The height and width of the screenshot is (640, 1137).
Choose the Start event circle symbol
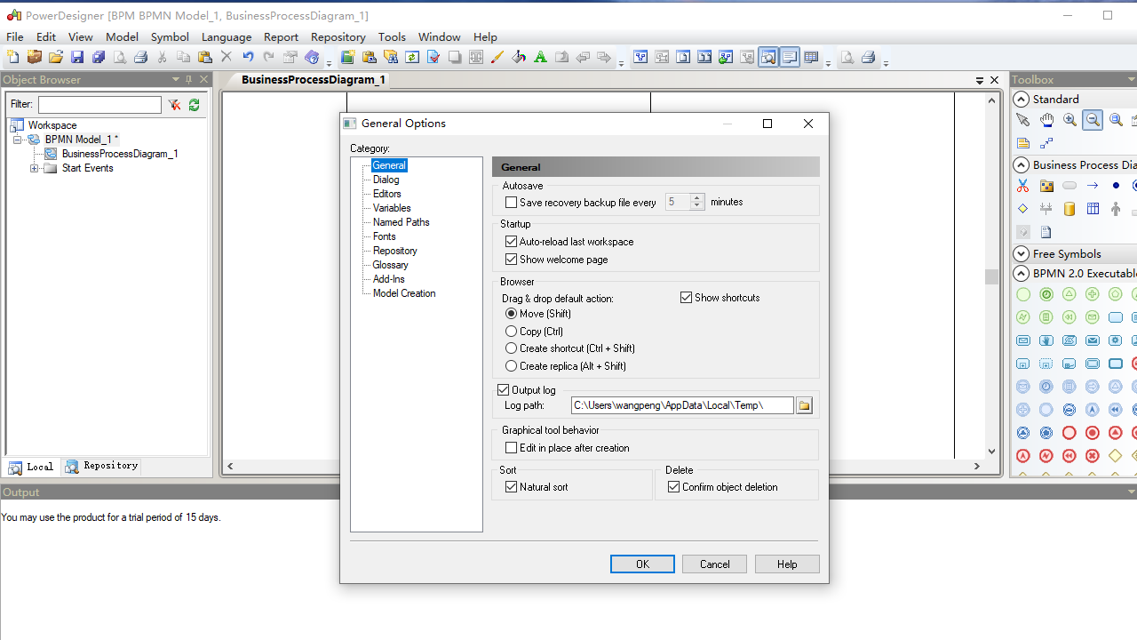[x=1116, y=185]
